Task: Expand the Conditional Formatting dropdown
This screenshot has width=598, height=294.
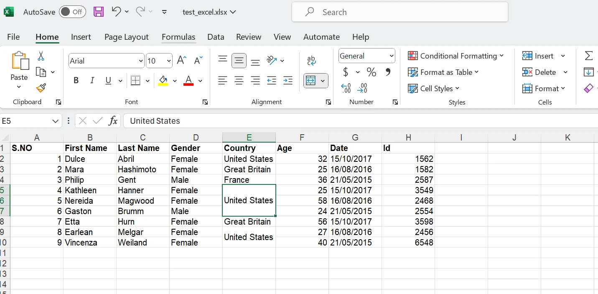Action: click(455, 56)
